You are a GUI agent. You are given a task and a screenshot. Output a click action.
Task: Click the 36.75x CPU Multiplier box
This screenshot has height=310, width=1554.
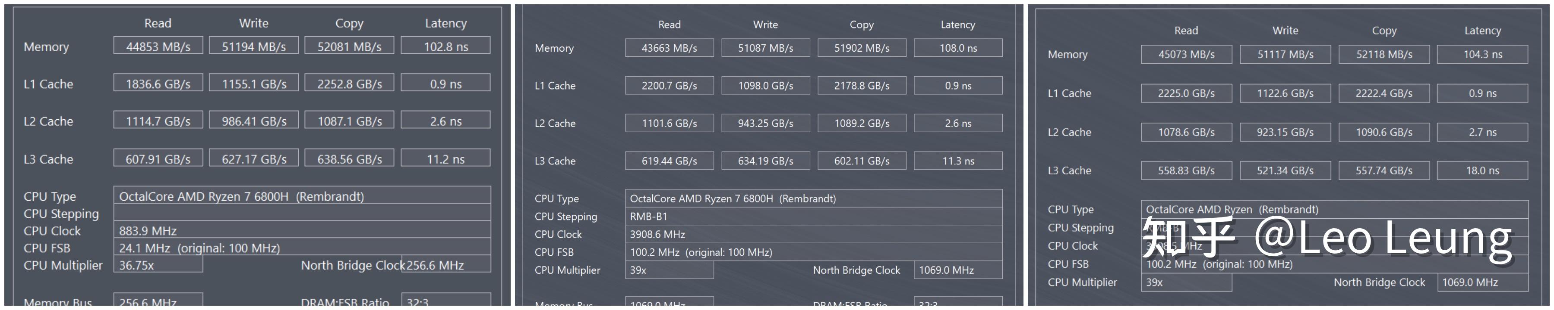(x=158, y=265)
